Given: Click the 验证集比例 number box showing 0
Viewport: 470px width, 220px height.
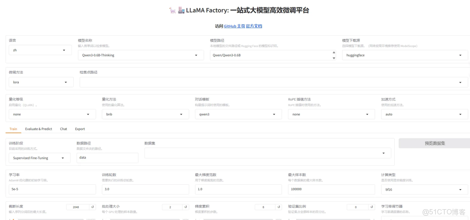Looking at the screenshot, I should tap(358, 207).
